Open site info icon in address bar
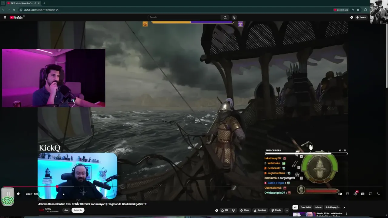Screen dimensions: 388x218 21,10
